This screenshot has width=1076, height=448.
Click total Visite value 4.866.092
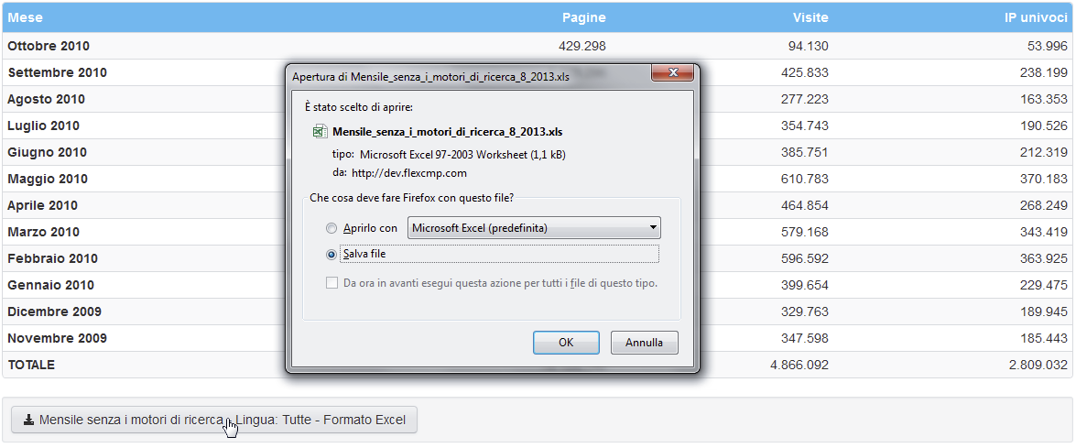click(x=799, y=365)
